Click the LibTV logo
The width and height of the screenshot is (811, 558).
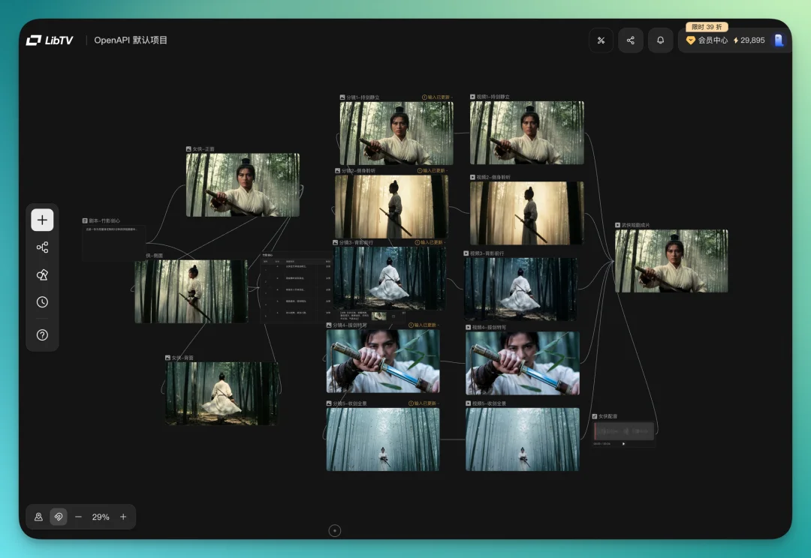click(50, 40)
